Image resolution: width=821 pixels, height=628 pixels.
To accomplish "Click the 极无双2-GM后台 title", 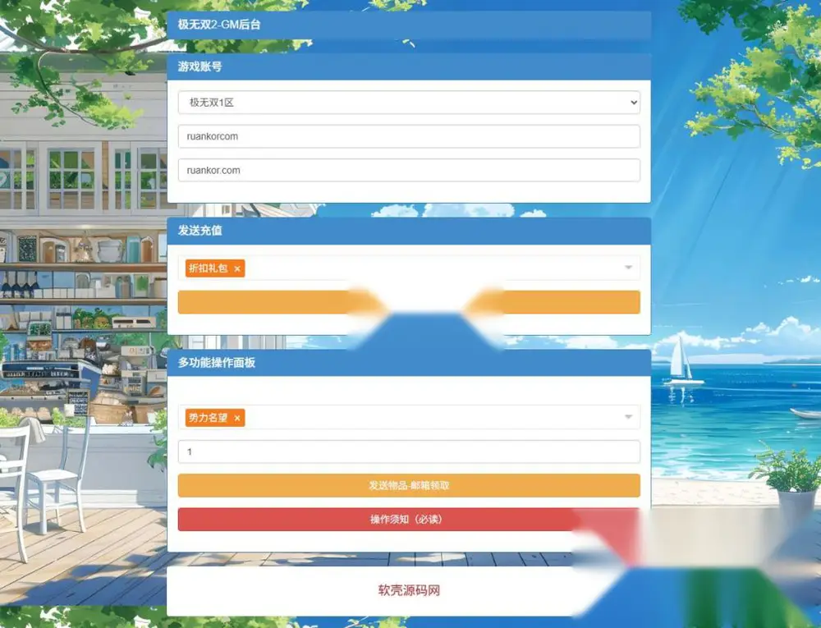I will [x=219, y=24].
